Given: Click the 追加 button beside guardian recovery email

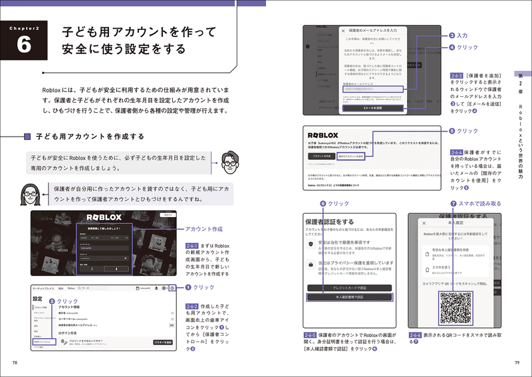Looking at the screenshot, I should pos(172,325).
